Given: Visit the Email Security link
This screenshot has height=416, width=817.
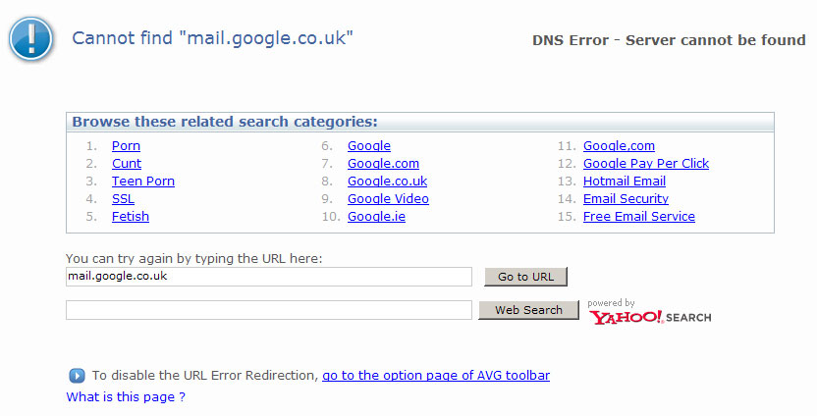Looking at the screenshot, I should (626, 199).
